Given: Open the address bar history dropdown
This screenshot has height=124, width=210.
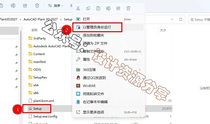Looking at the screenshot, I should pos(172,19).
